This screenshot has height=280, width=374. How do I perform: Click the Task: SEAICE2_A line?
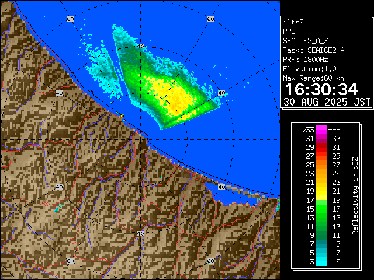click(x=313, y=50)
